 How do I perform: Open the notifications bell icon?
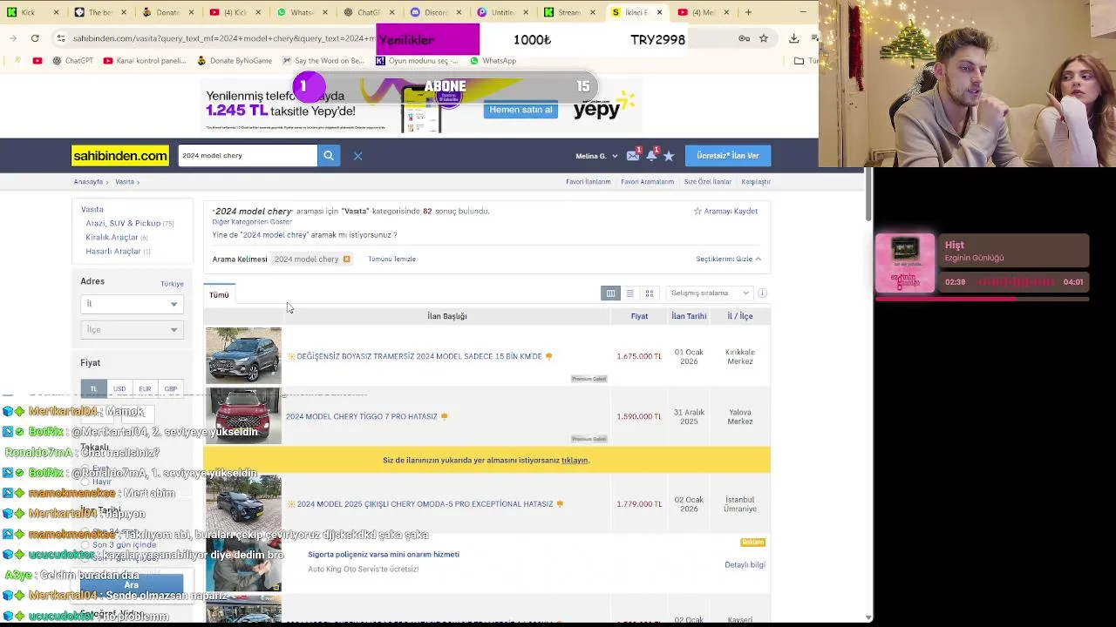pyautogui.click(x=651, y=155)
